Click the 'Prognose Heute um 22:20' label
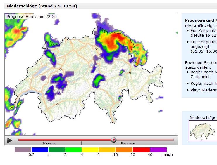This screenshot has width=217, height=165. point(32,17)
